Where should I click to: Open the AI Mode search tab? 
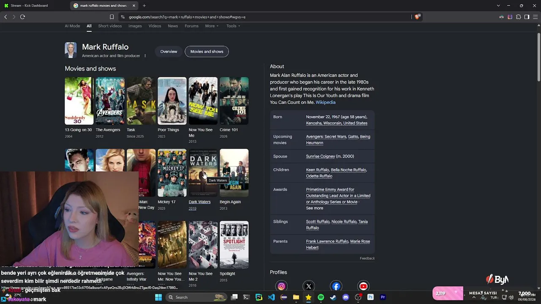(x=72, y=26)
